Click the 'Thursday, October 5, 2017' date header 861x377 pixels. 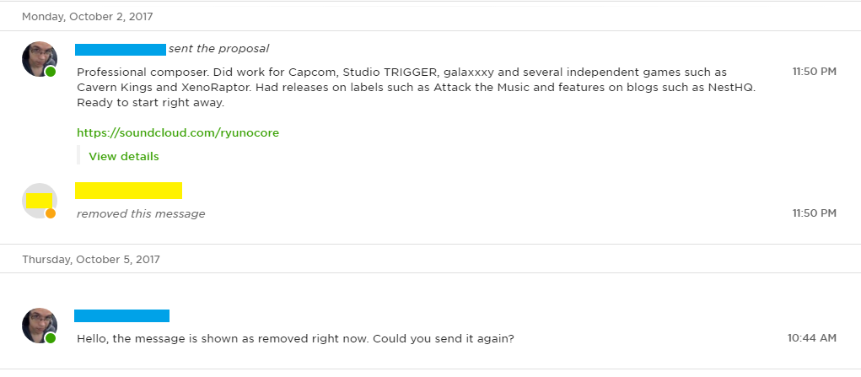pyautogui.click(x=90, y=260)
